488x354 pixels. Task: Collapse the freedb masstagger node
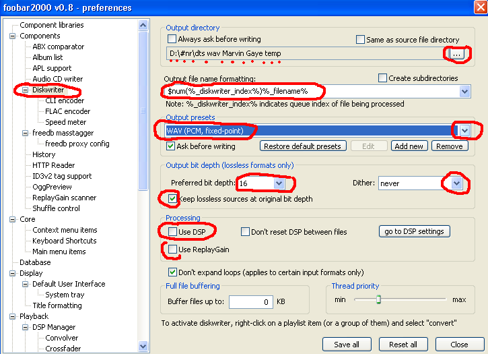25,134
